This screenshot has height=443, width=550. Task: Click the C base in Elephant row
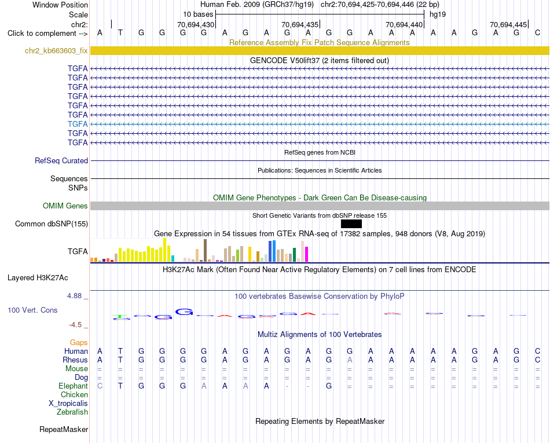coord(100,386)
